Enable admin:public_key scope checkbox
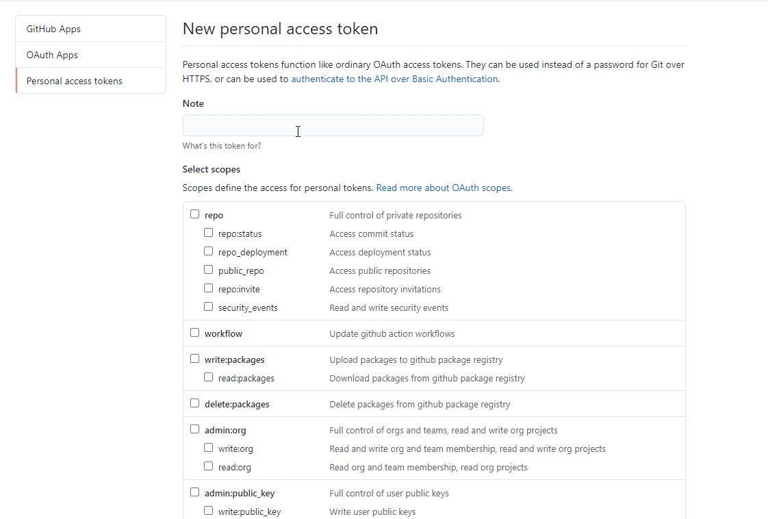This screenshot has height=519, width=768. pos(195,492)
